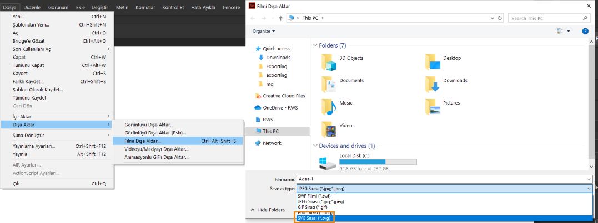Select the Aç menu entry

[57, 33]
